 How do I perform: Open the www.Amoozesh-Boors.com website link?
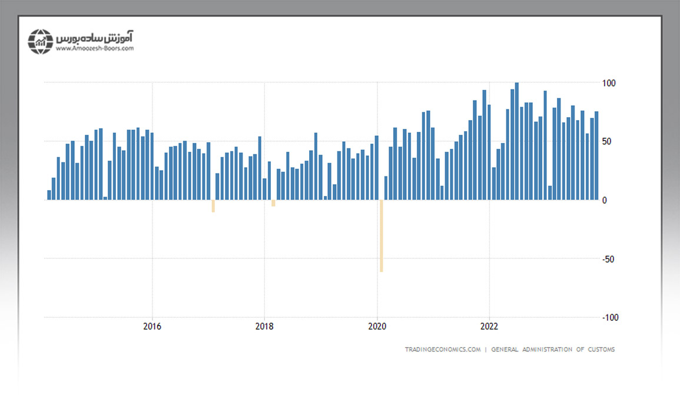[95, 48]
